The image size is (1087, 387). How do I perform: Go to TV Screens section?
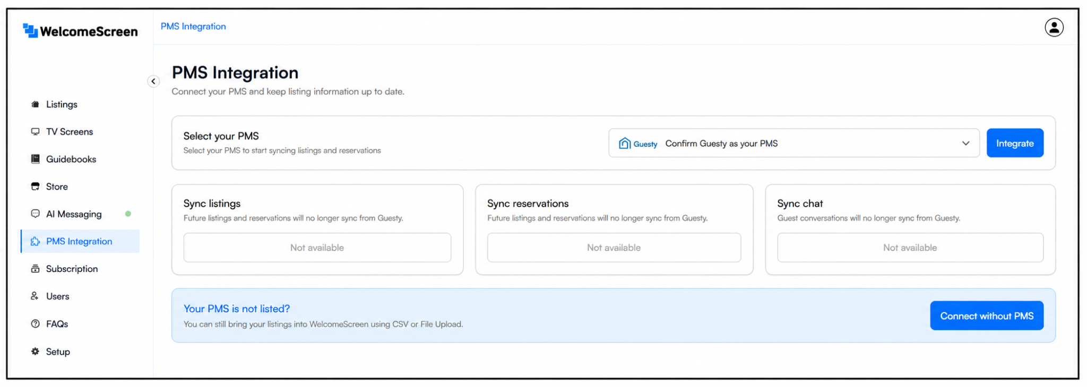(x=70, y=131)
